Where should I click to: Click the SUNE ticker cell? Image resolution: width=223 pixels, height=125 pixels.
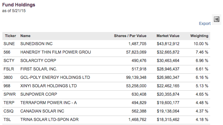(9, 44)
